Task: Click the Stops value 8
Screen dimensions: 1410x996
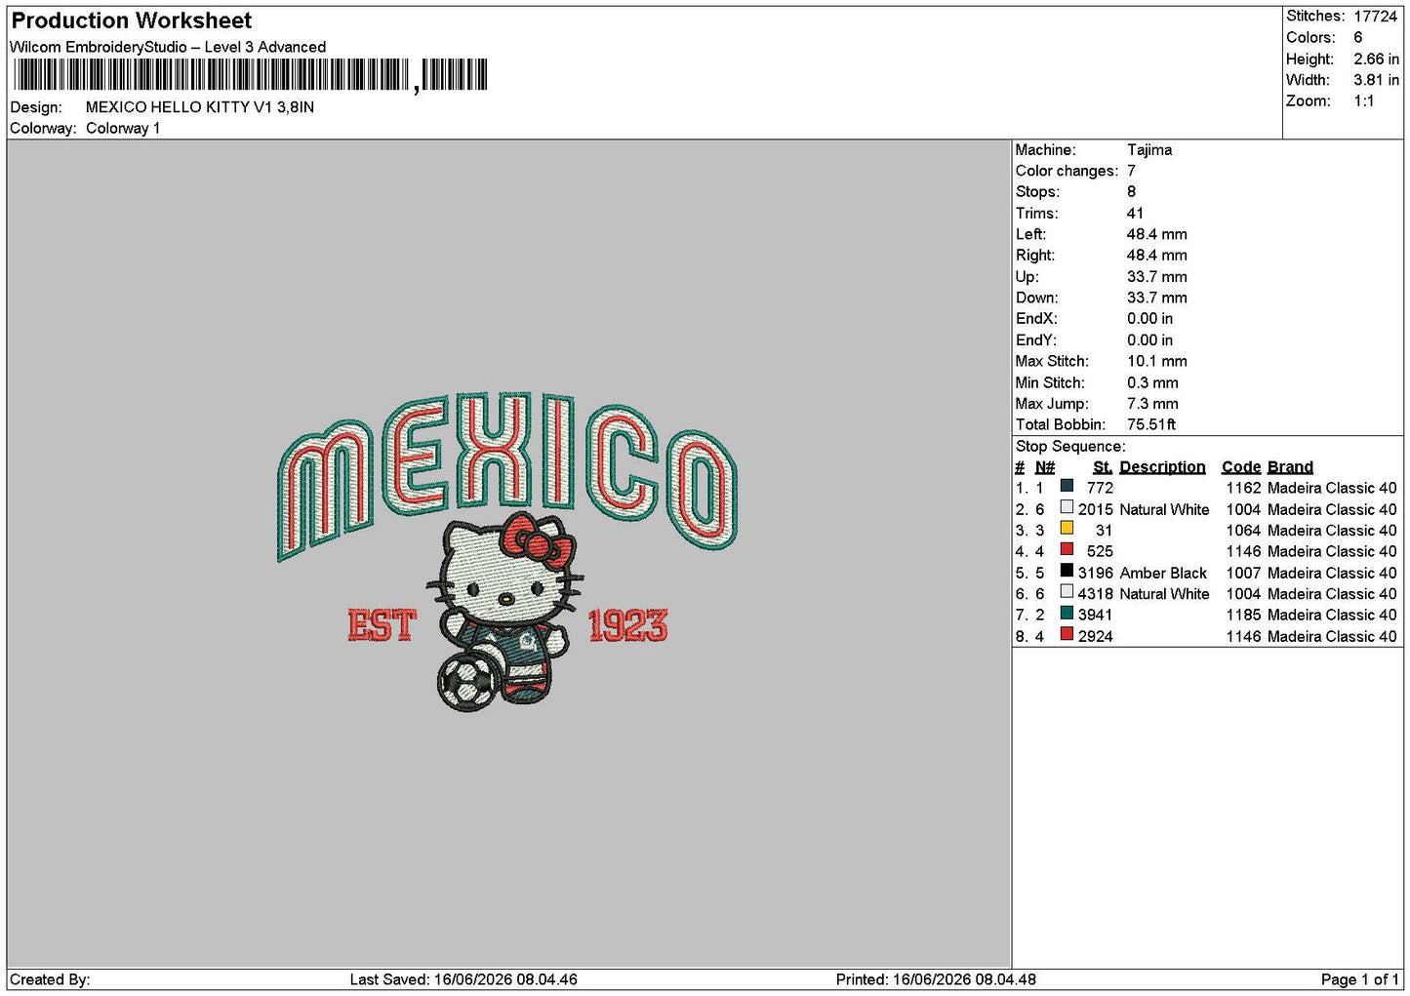Action: click(x=1131, y=192)
